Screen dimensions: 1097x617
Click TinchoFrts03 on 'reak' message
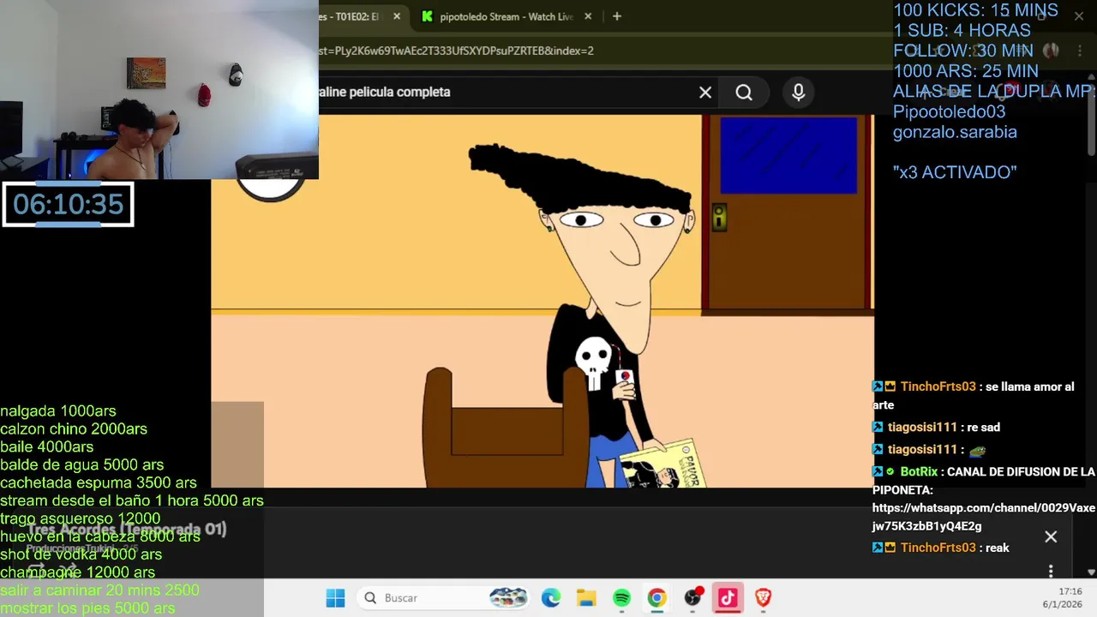pyautogui.click(x=938, y=548)
